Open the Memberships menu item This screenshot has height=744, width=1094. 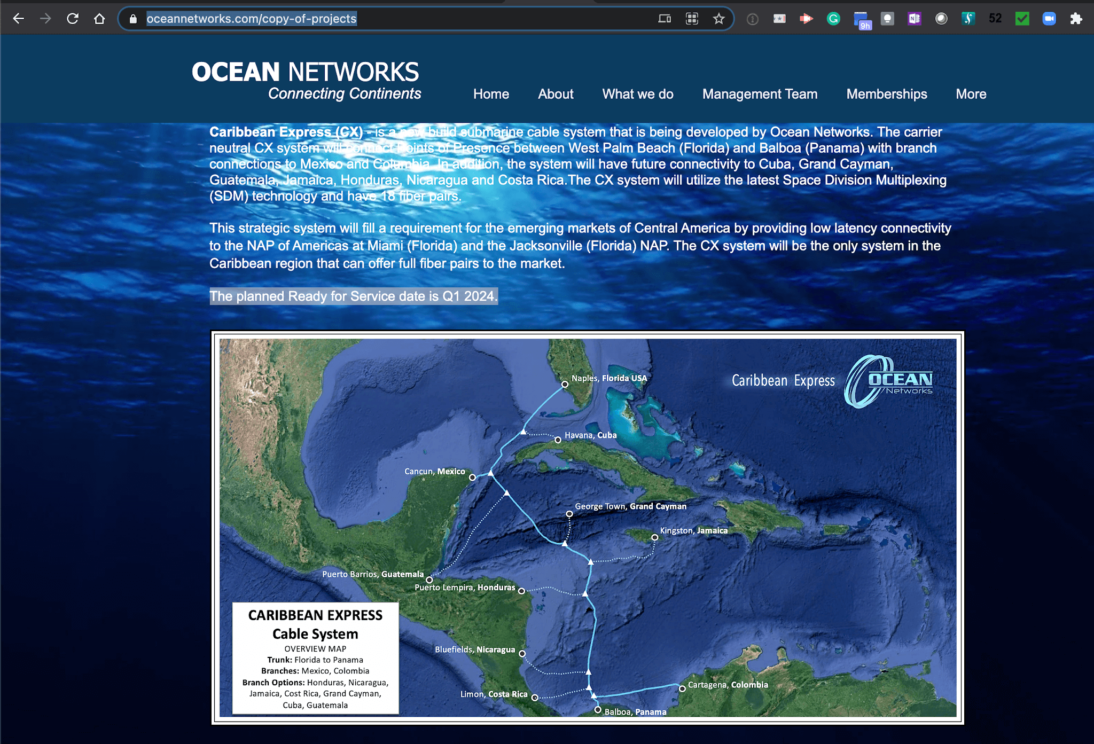tap(886, 94)
